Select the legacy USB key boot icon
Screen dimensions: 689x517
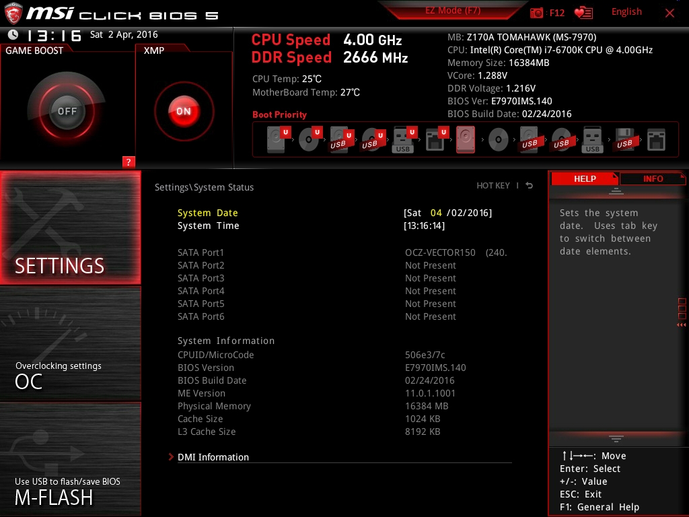[x=593, y=140]
